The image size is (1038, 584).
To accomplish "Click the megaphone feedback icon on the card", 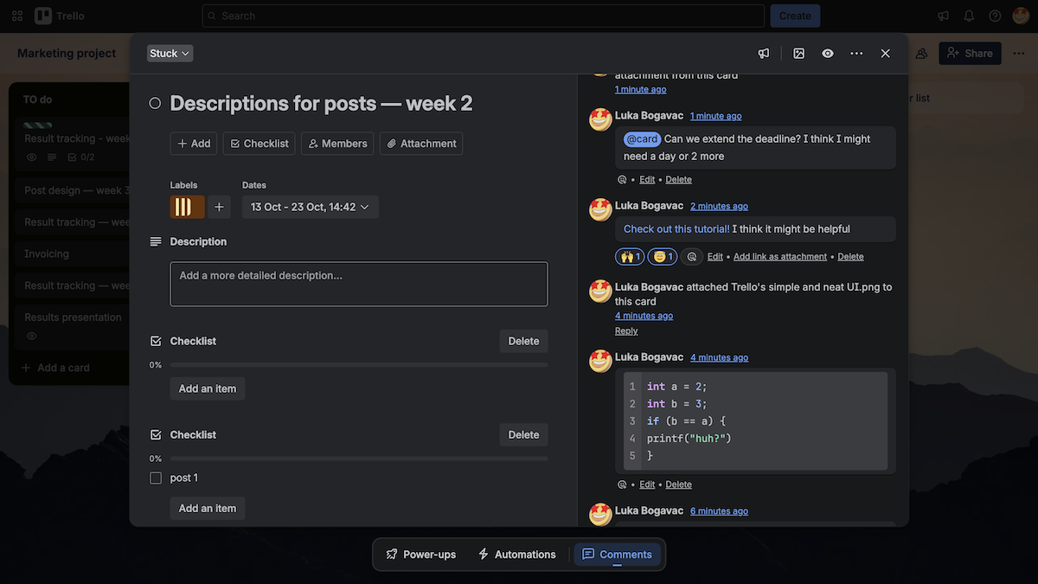I will 764,53.
